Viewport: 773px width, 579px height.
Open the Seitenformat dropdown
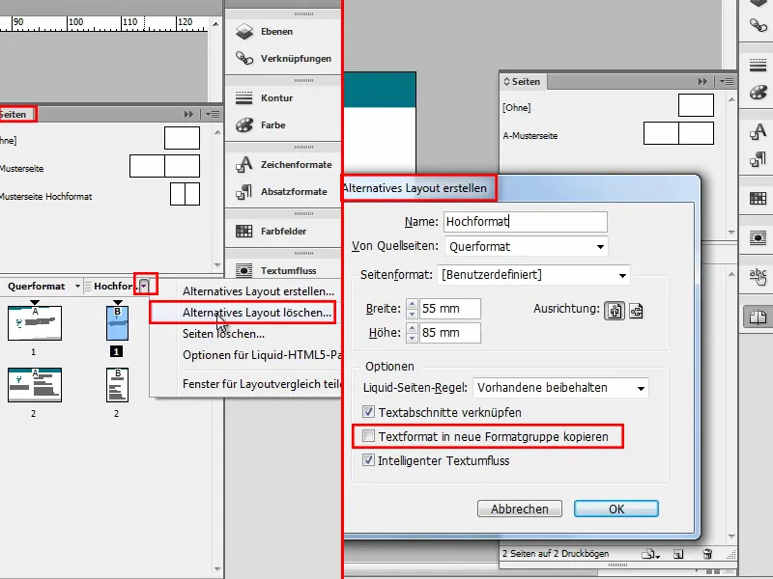coord(533,275)
